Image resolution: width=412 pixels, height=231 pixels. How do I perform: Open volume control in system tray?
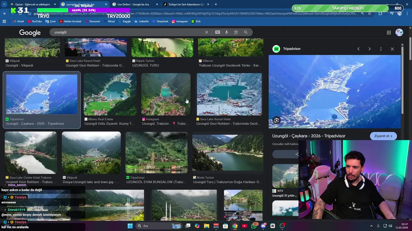pos(390,226)
